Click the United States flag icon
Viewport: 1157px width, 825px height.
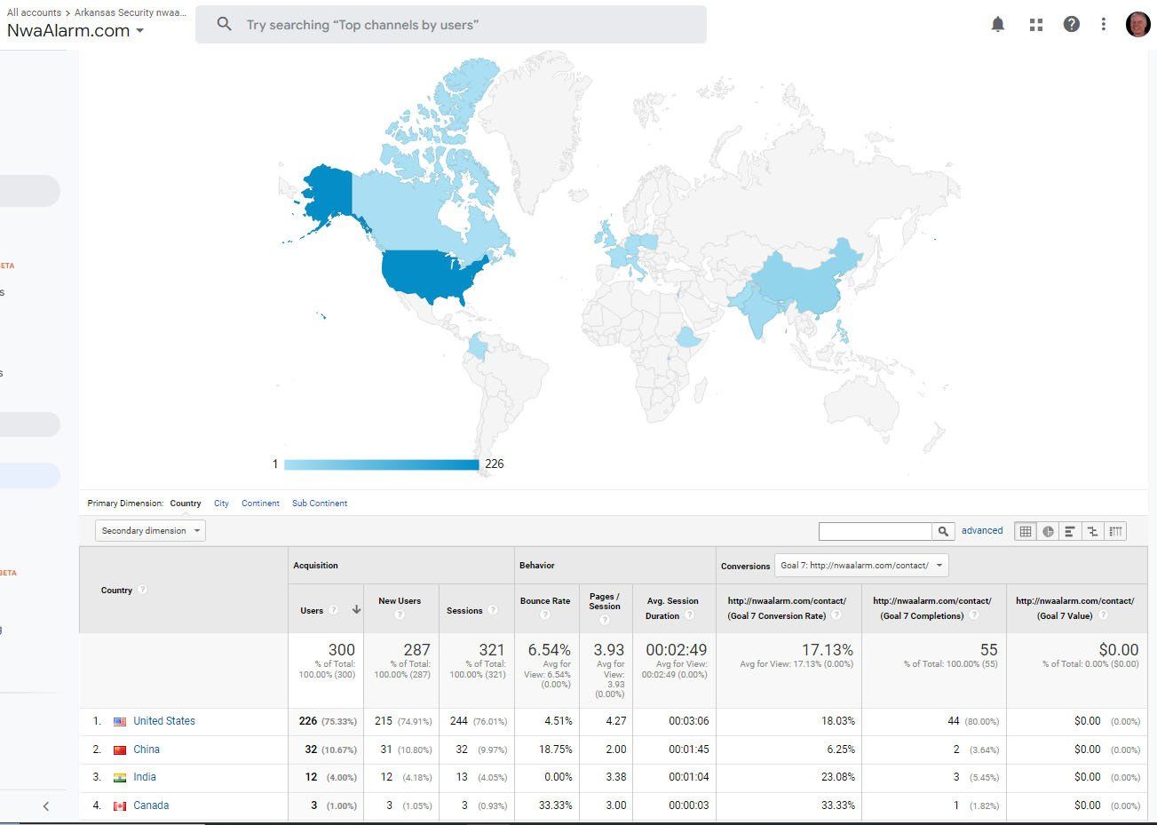tap(120, 722)
